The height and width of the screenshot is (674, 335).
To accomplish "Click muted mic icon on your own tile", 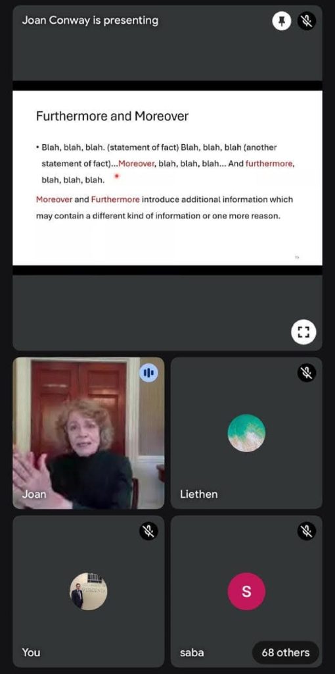I will pos(149,532).
